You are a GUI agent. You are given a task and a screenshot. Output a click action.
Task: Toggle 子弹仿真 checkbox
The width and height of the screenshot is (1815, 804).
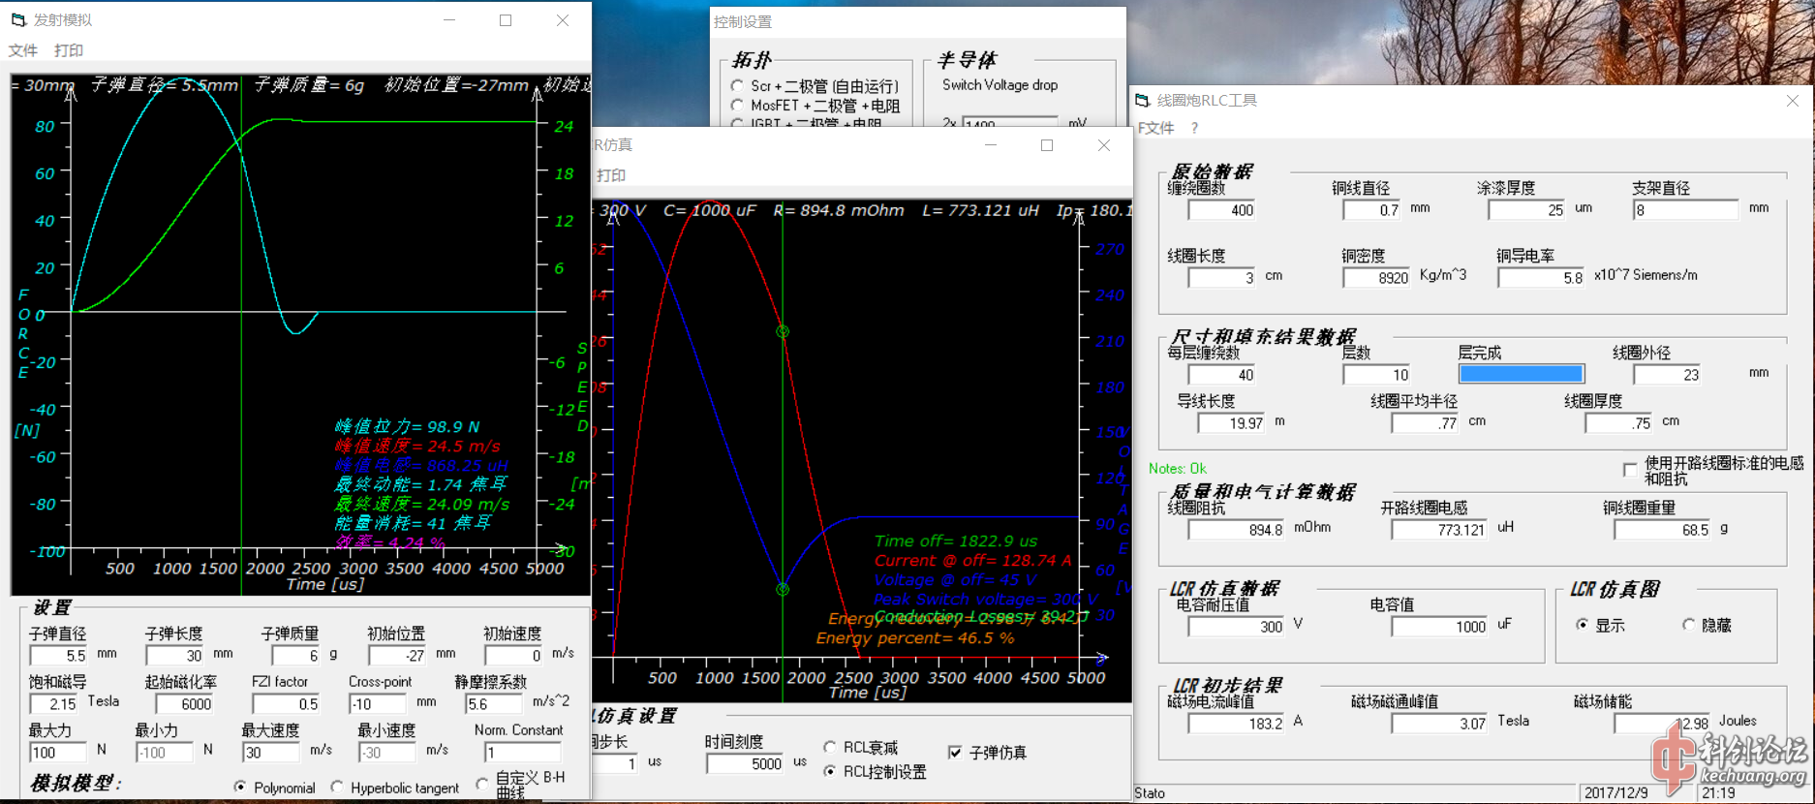[955, 753]
